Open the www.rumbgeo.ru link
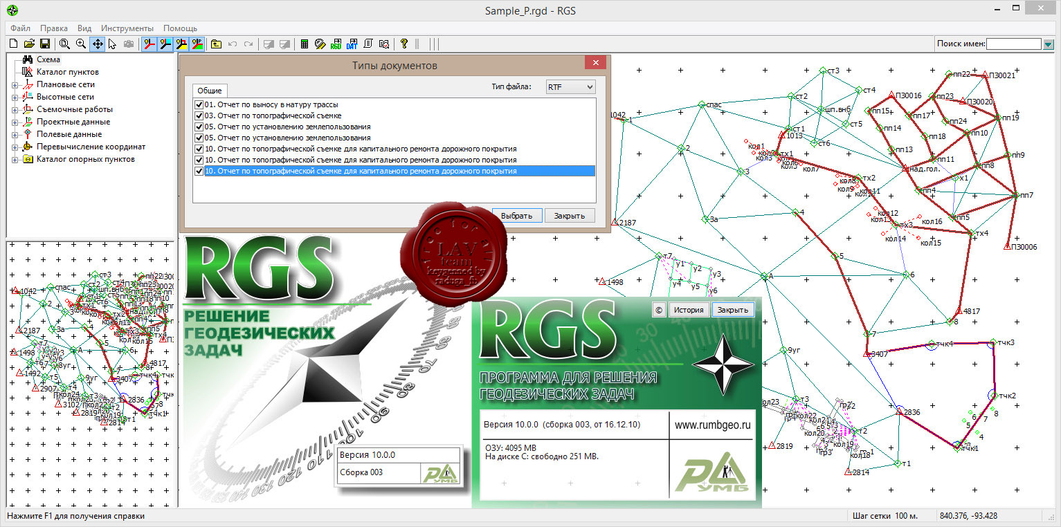Viewport: 1061px width, 527px height. pos(713,425)
